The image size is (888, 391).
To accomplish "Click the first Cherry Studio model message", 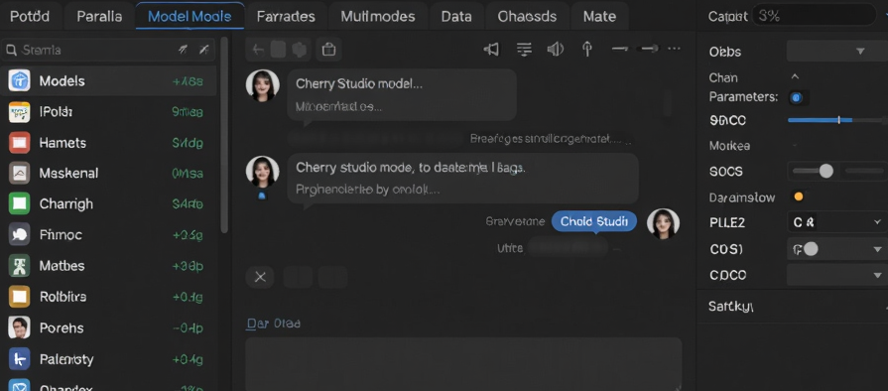I will coord(402,94).
